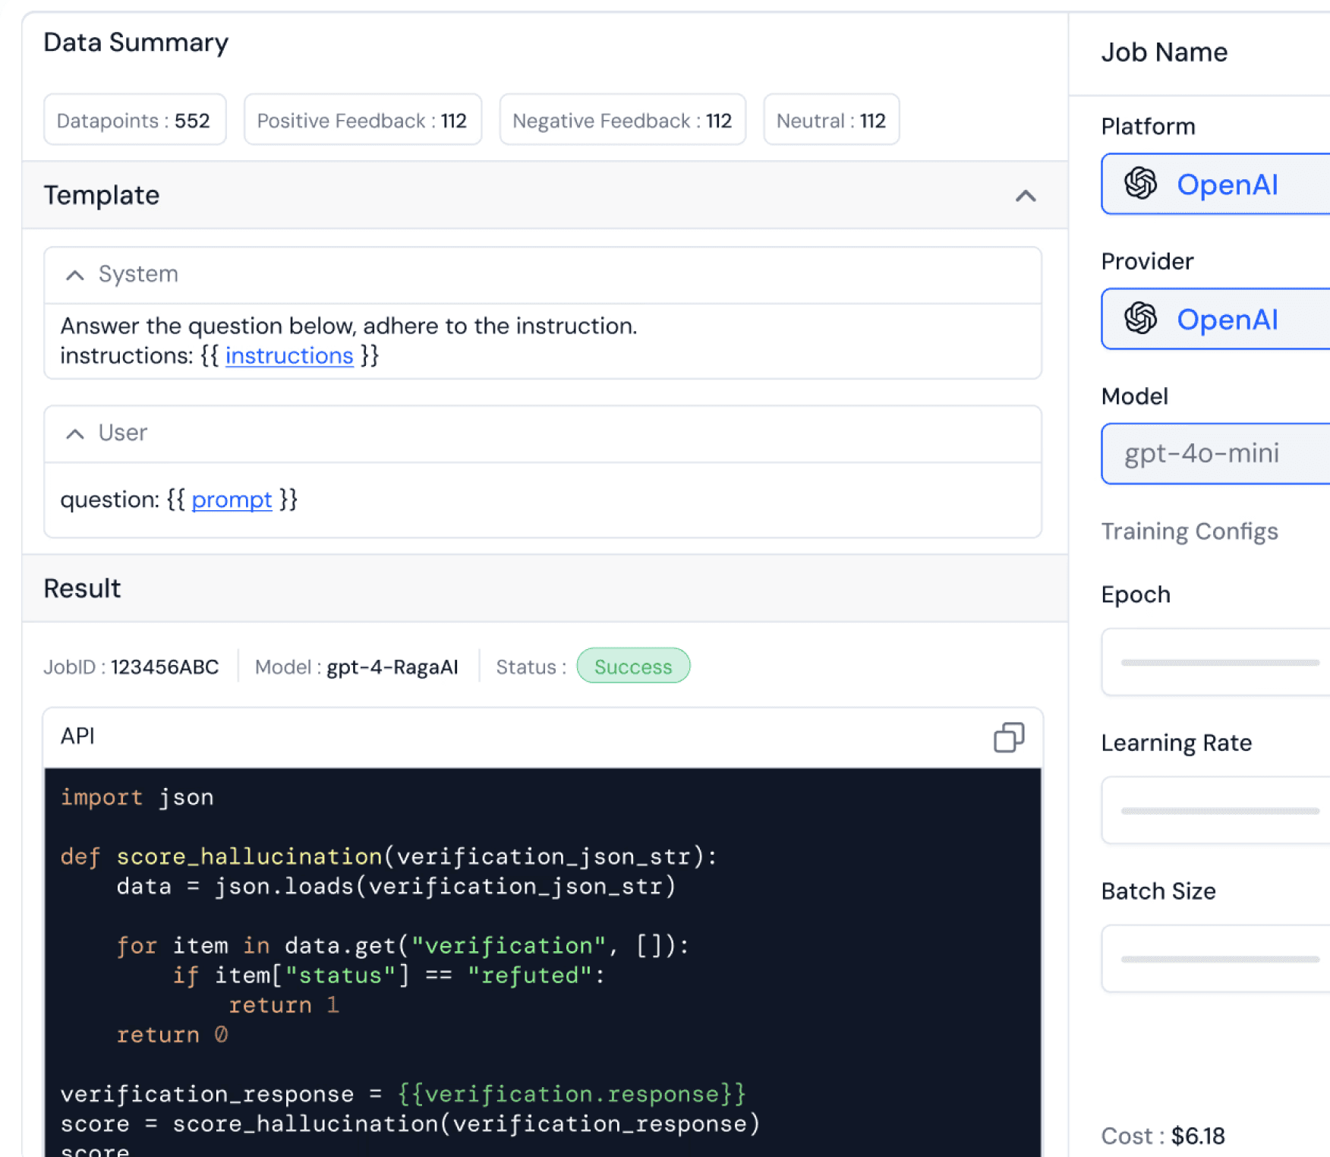Click the Neutral : 112 chip

click(x=831, y=120)
